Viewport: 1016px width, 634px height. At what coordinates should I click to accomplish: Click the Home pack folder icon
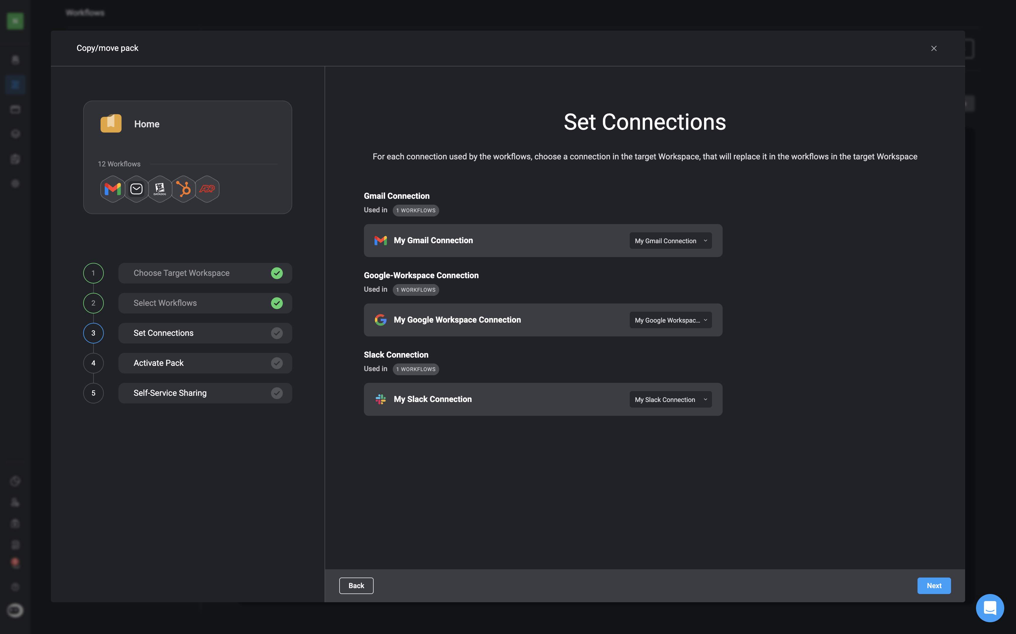[x=111, y=124]
